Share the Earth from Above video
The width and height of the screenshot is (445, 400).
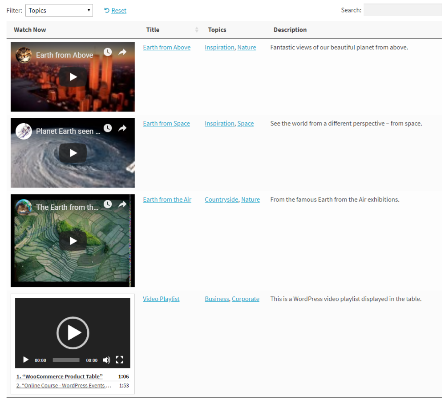coord(122,52)
